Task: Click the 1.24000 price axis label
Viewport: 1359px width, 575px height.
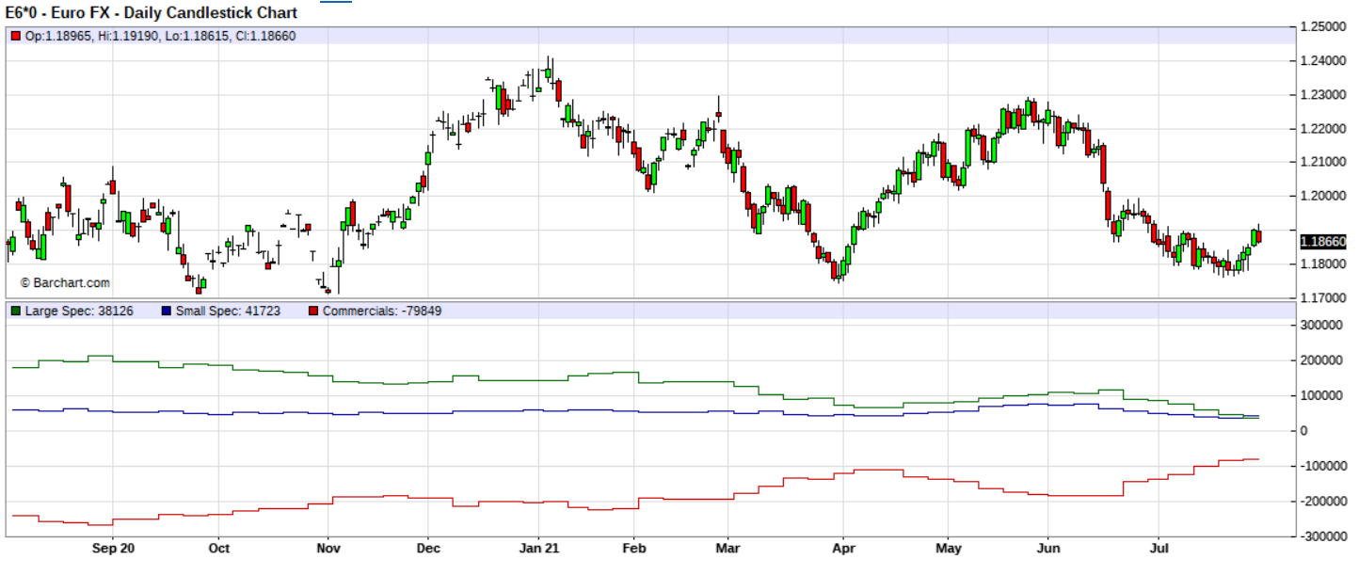Action: click(1322, 61)
